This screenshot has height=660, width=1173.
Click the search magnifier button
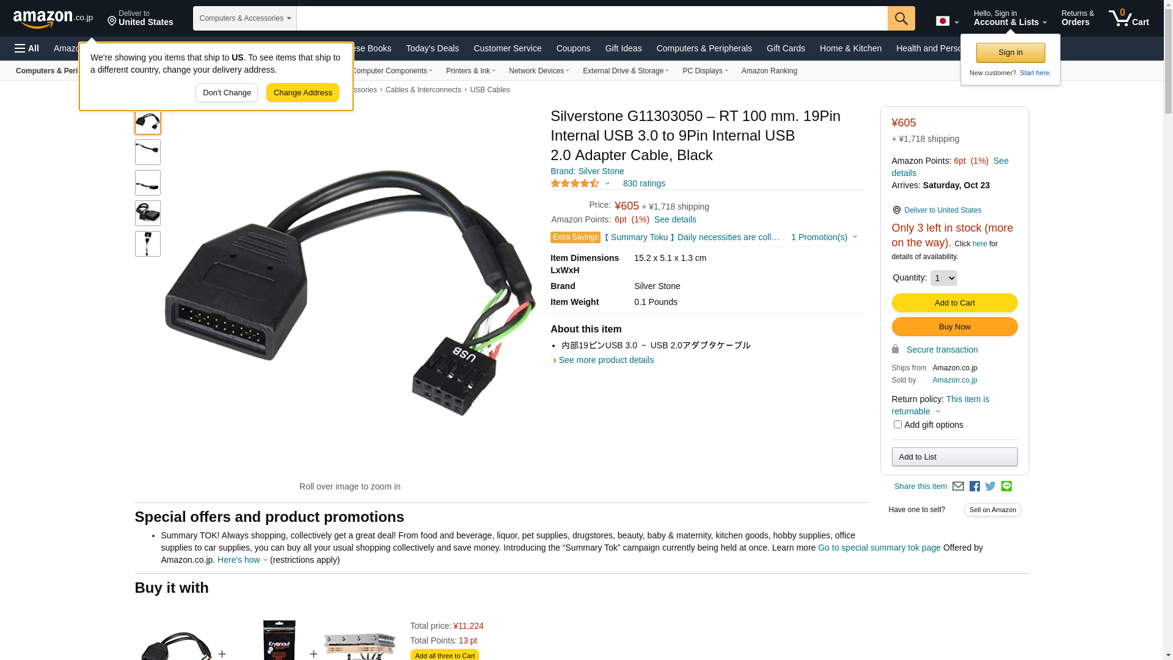coord(901,18)
